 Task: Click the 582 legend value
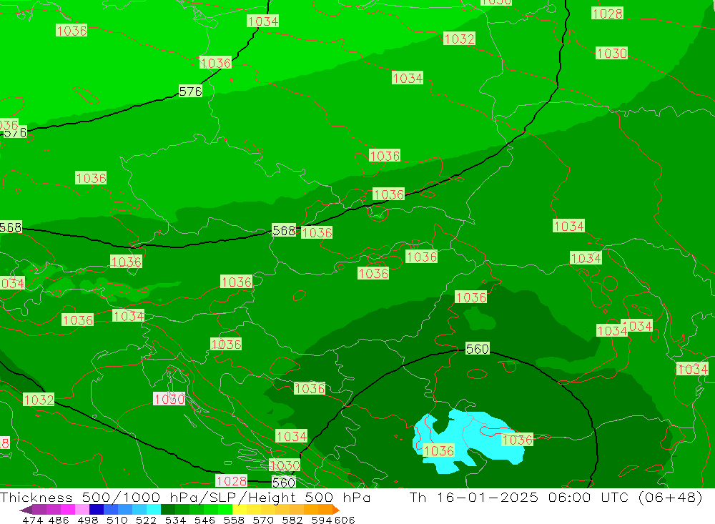point(292,520)
